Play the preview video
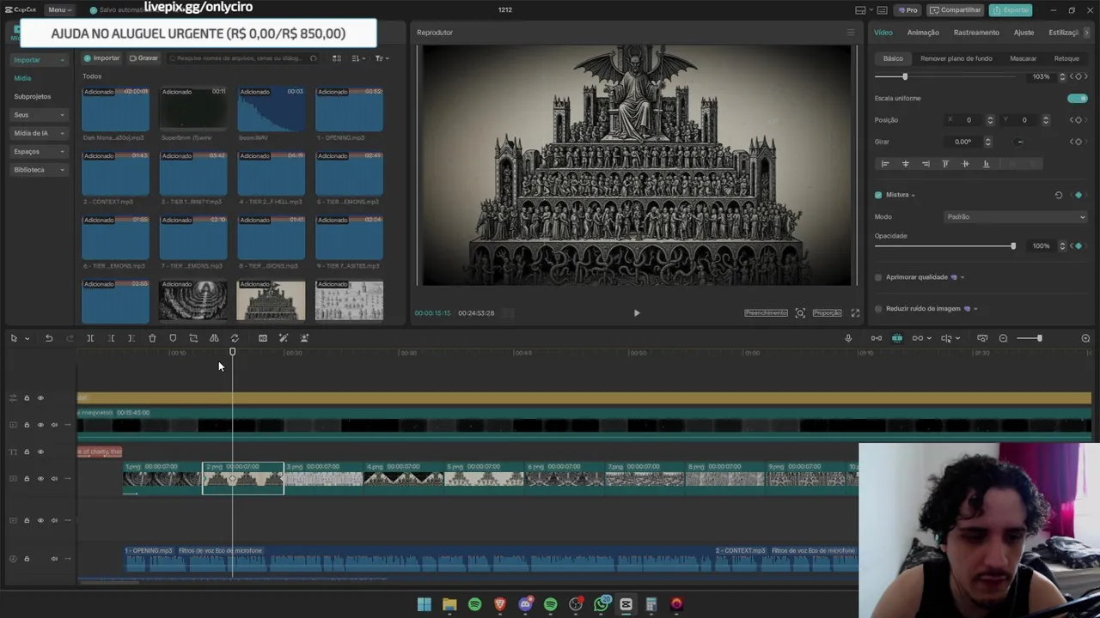This screenshot has width=1100, height=618. (x=637, y=313)
